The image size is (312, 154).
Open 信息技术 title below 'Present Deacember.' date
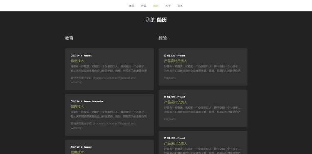[77, 107]
